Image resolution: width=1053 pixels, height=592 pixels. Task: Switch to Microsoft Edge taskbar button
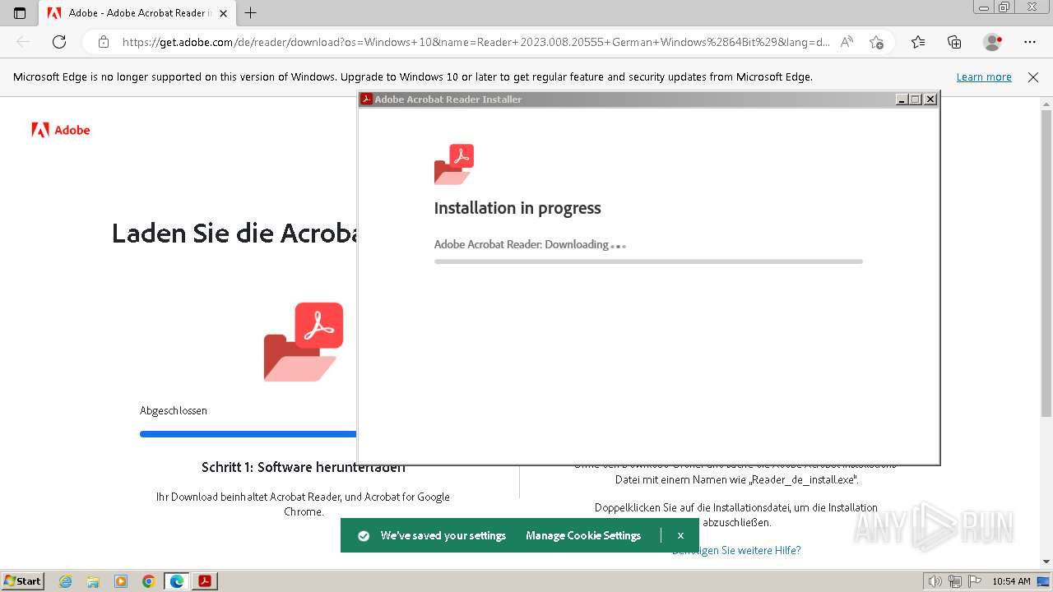[177, 581]
